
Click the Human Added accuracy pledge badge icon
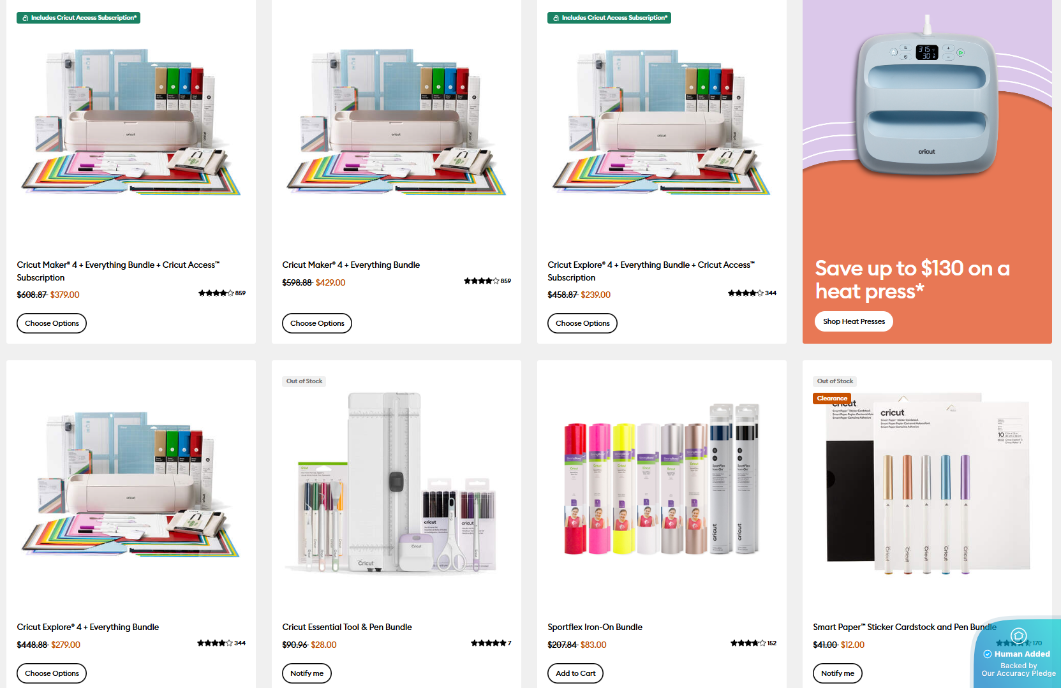(x=1018, y=635)
